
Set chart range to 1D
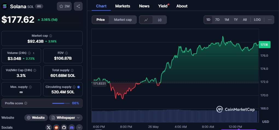pyautogui.click(x=208, y=20)
